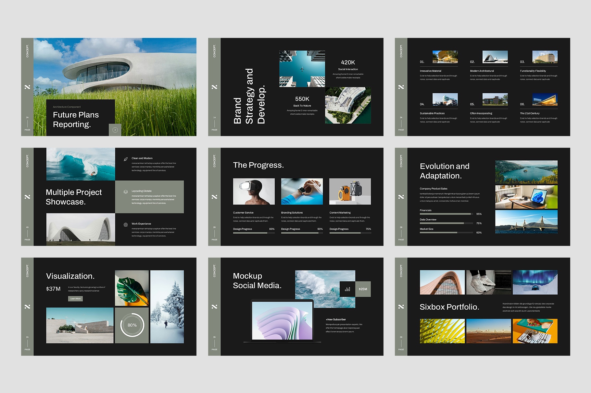Image resolution: width=591 pixels, height=393 pixels.
Task: Click the 80% radial progress indicator
Action: point(131,324)
